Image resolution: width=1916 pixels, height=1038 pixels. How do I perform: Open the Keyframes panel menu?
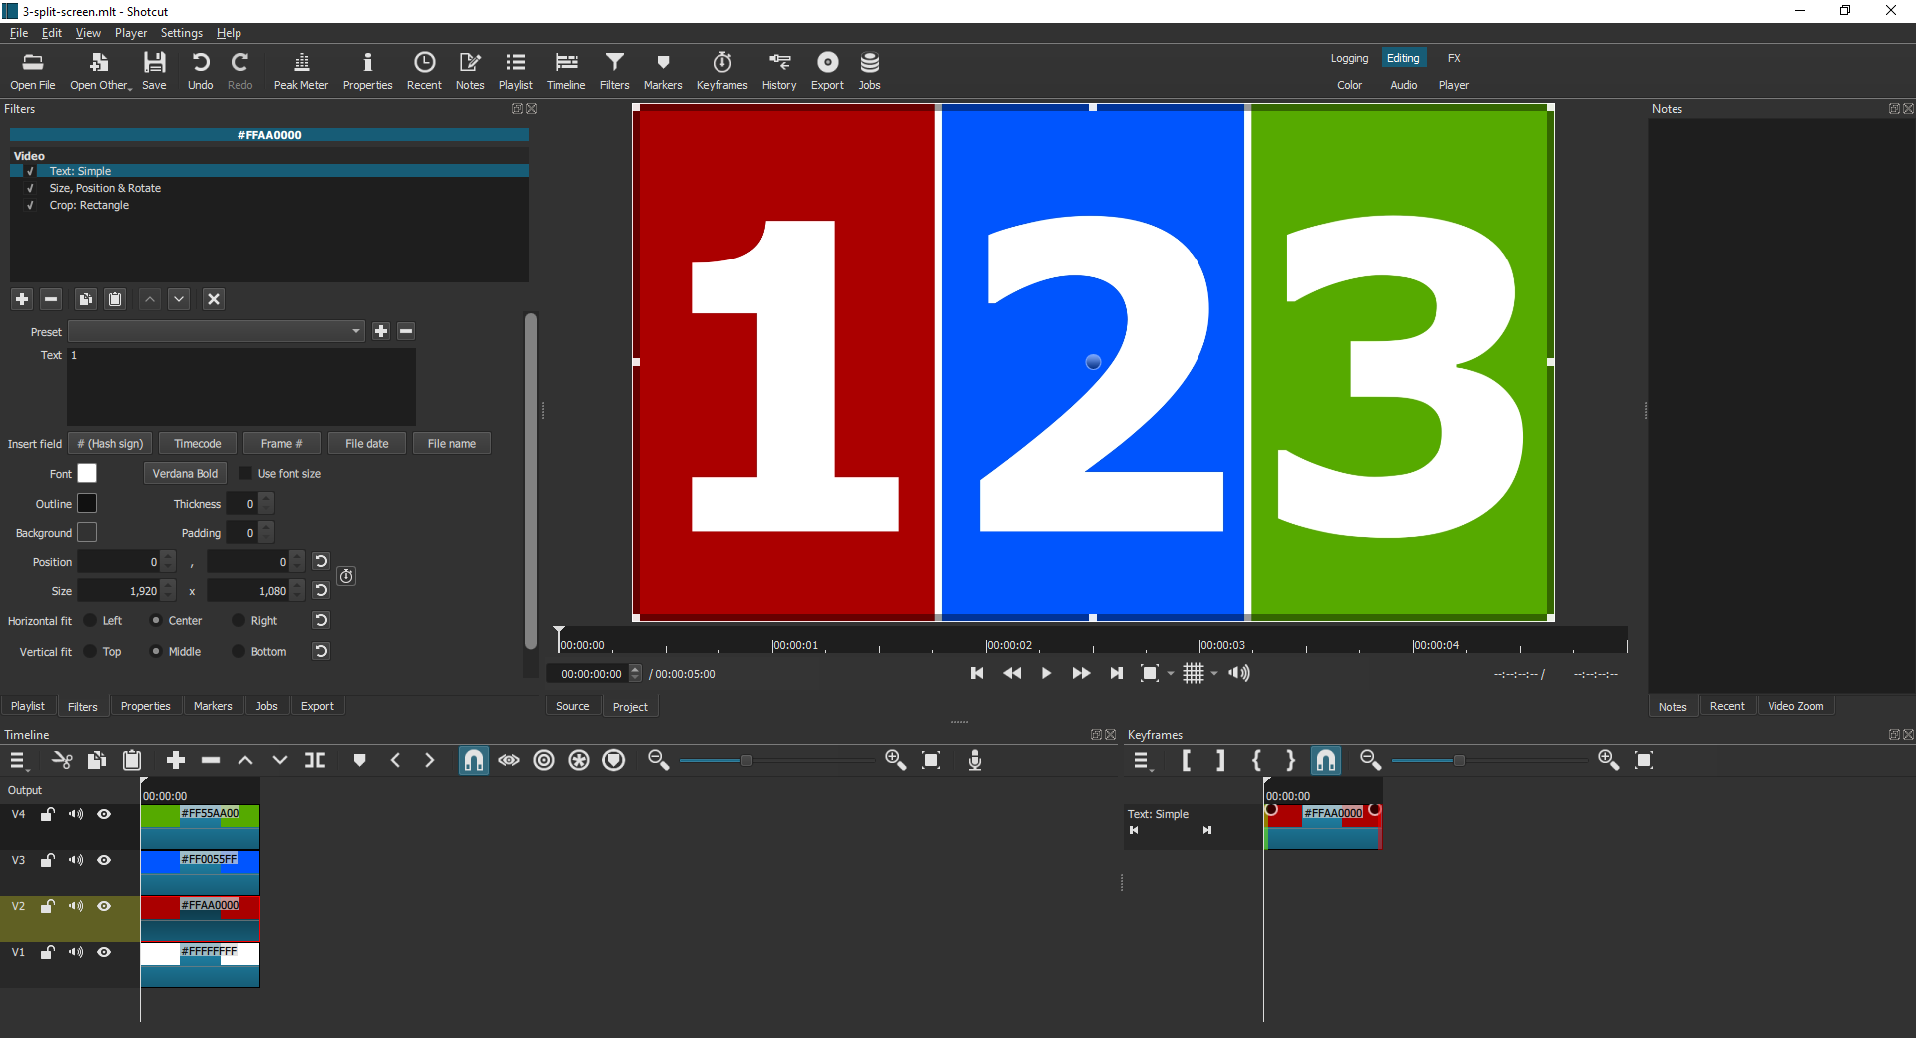[1142, 761]
